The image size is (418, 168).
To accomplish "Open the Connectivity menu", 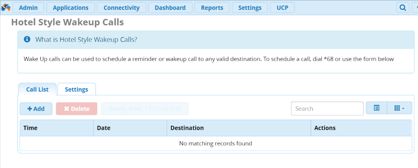I will (x=122, y=8).
